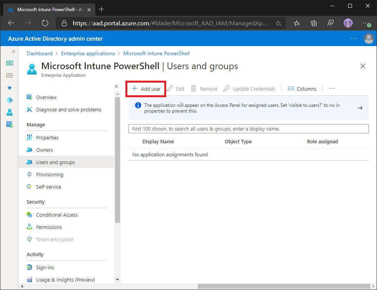Open the Columns chooser
377x290 pixels.
pos(302,89)
